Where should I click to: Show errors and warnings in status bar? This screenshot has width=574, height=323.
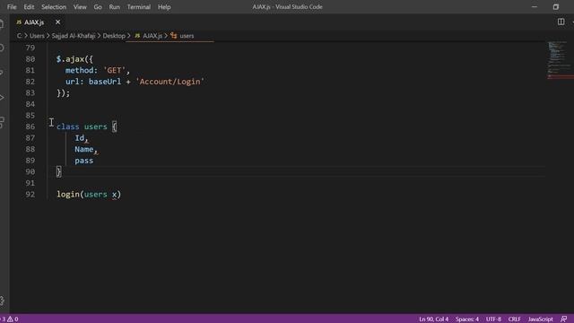[10, 319]
